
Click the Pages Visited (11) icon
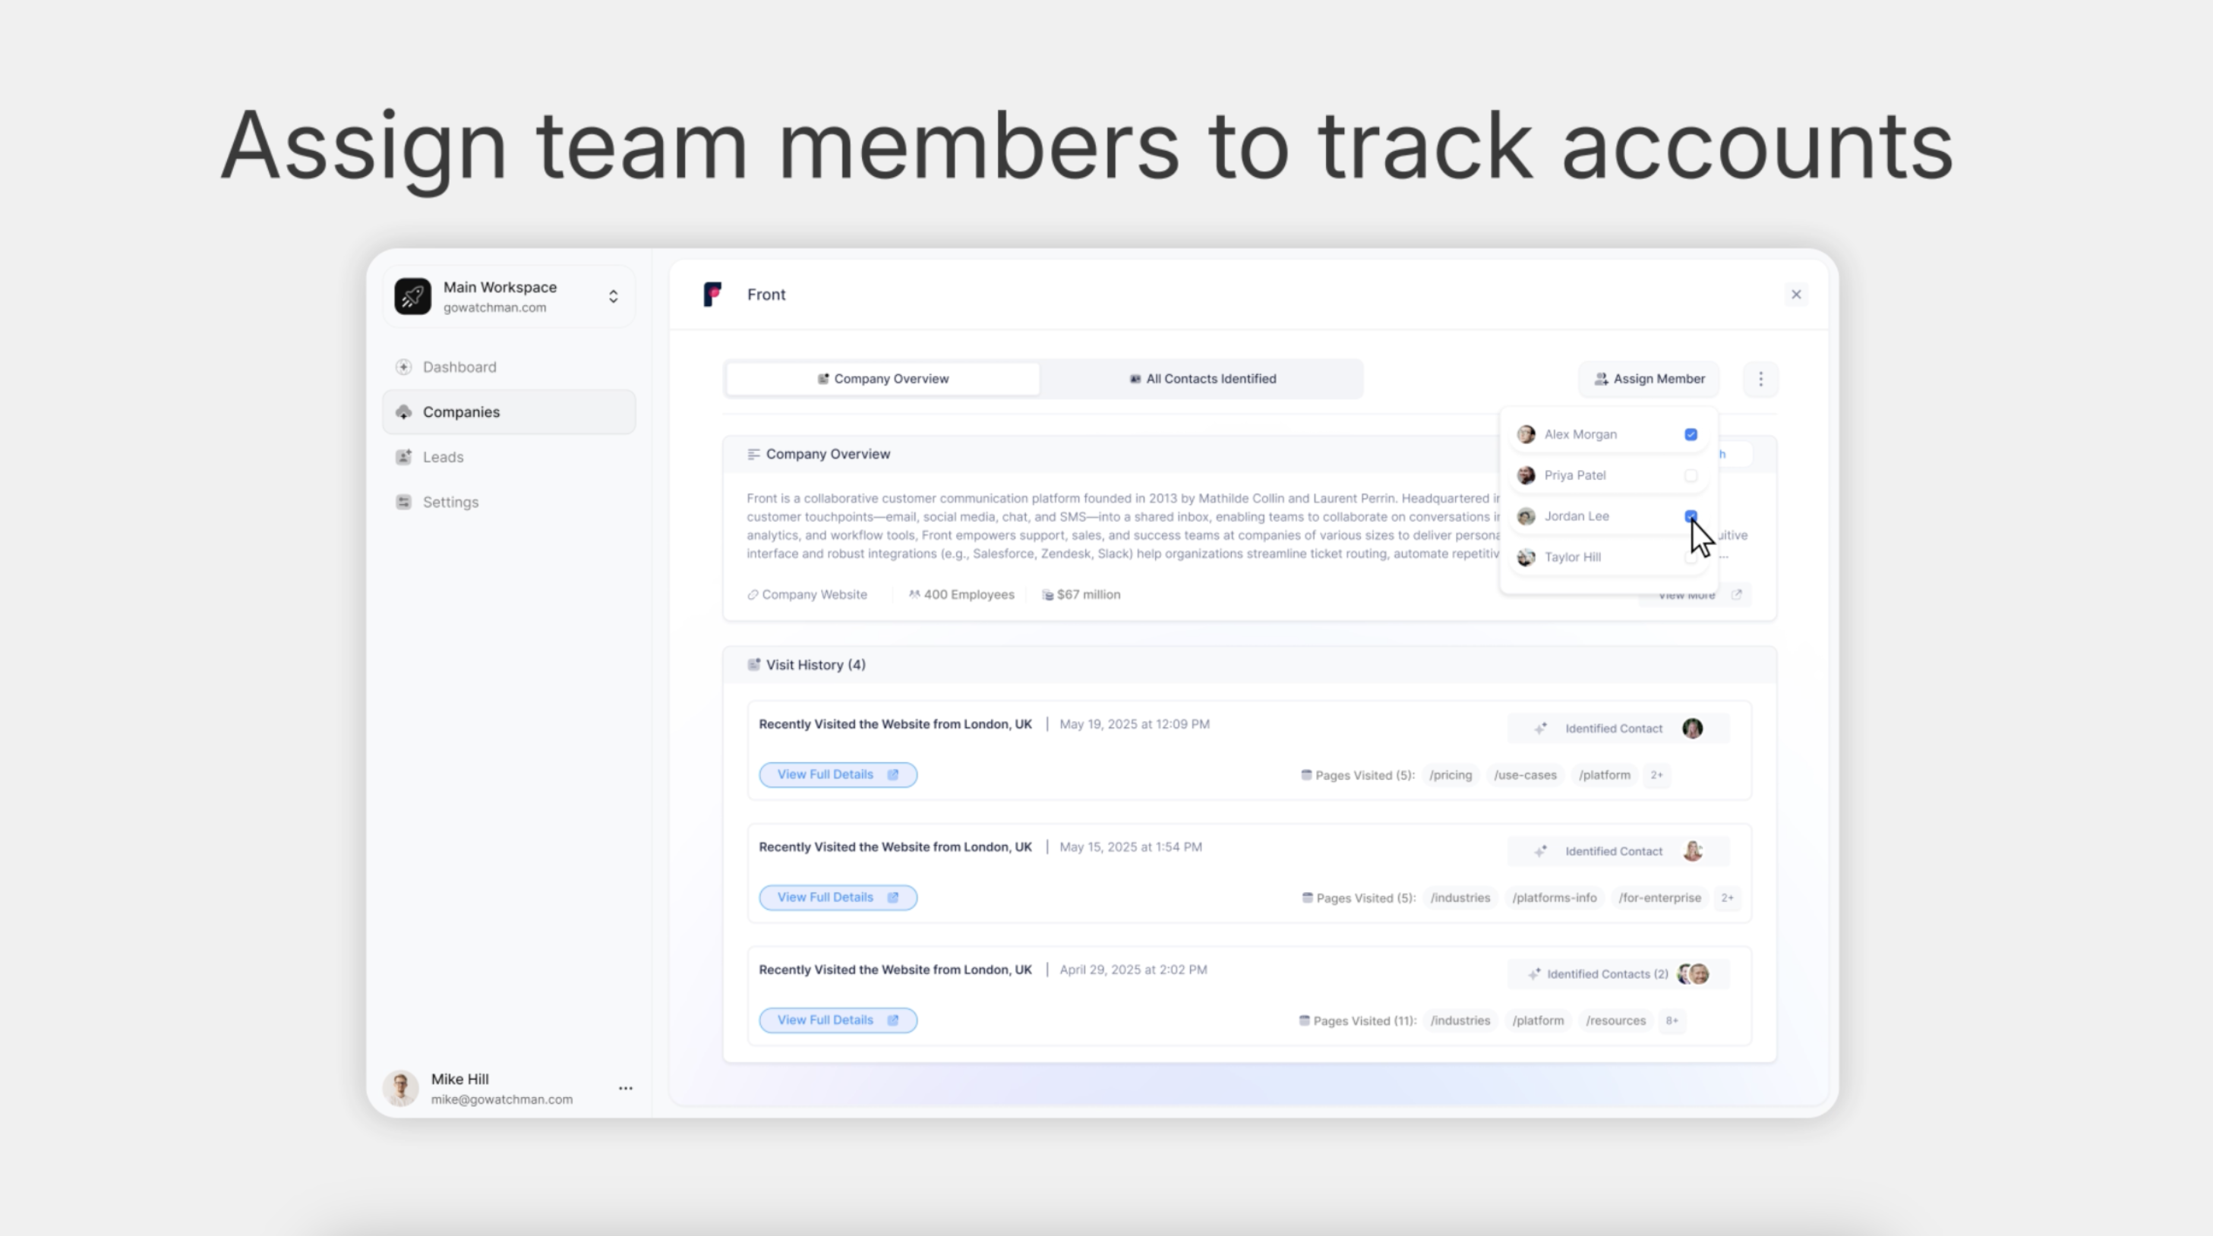point(1304,1020)
